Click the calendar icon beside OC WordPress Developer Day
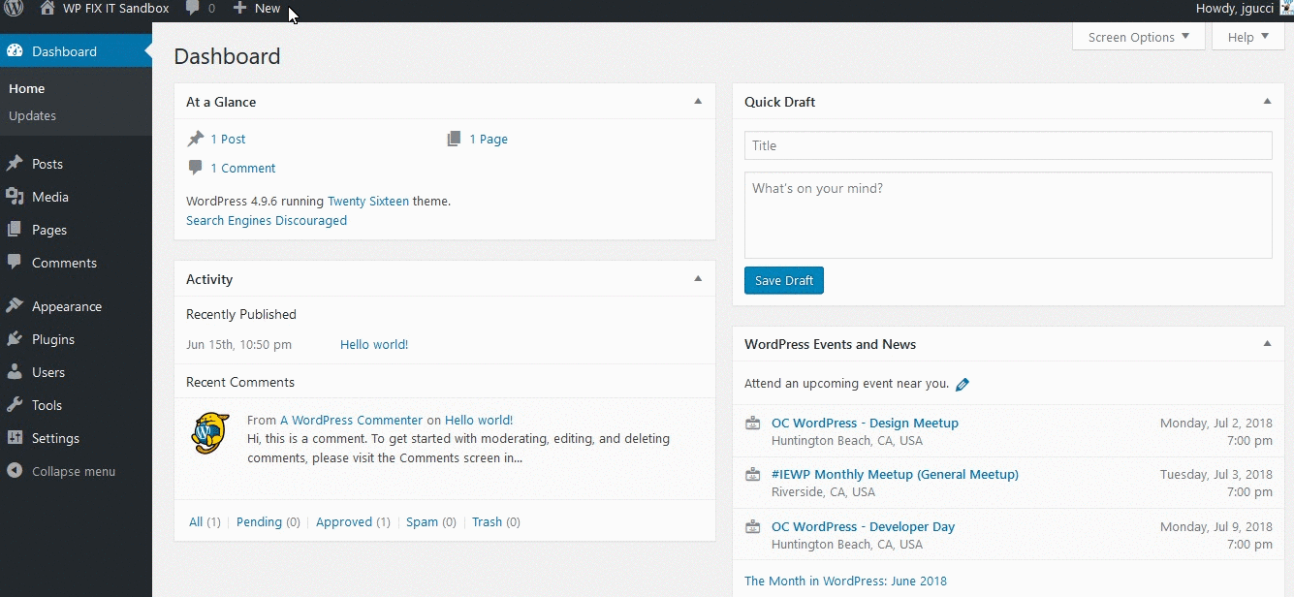 pos(752,526)
